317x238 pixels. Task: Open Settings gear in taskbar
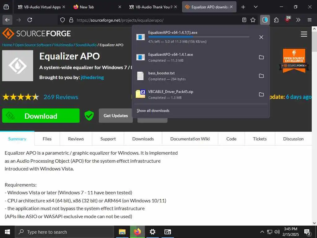pos(152,232)
